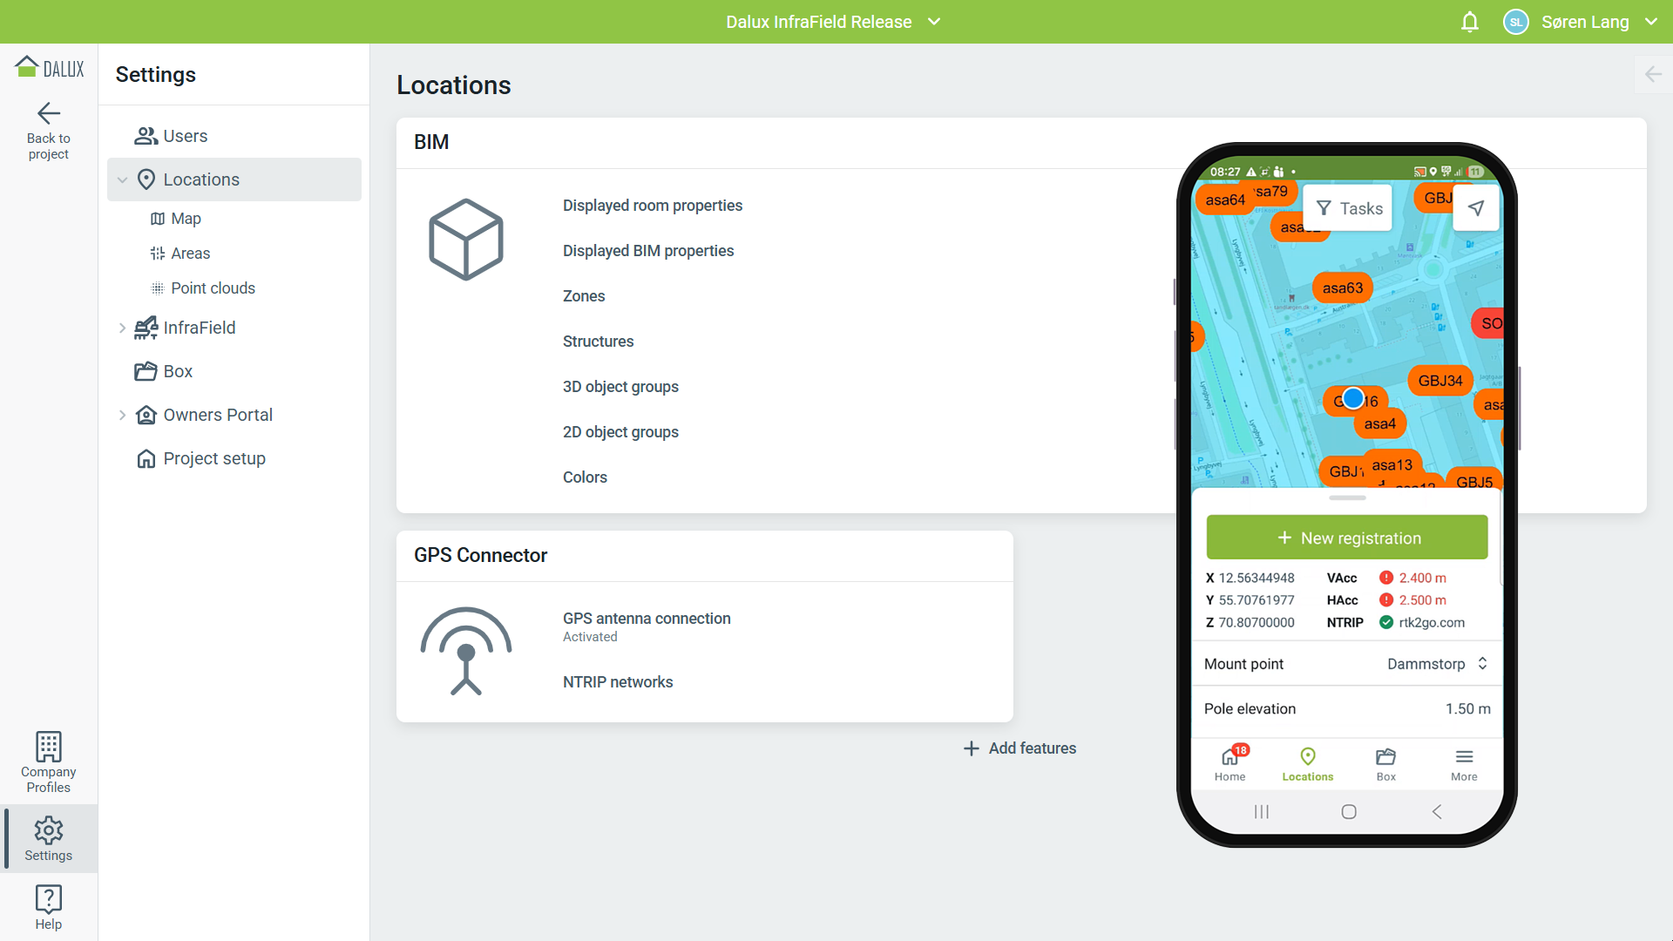Open NTRIP networks
The width and height of the screenshot is (1673, 941).
(618, 682)
